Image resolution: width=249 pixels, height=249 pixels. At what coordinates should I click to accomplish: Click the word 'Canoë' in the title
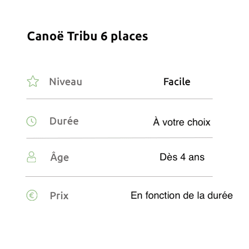click(x=45, y=36)
